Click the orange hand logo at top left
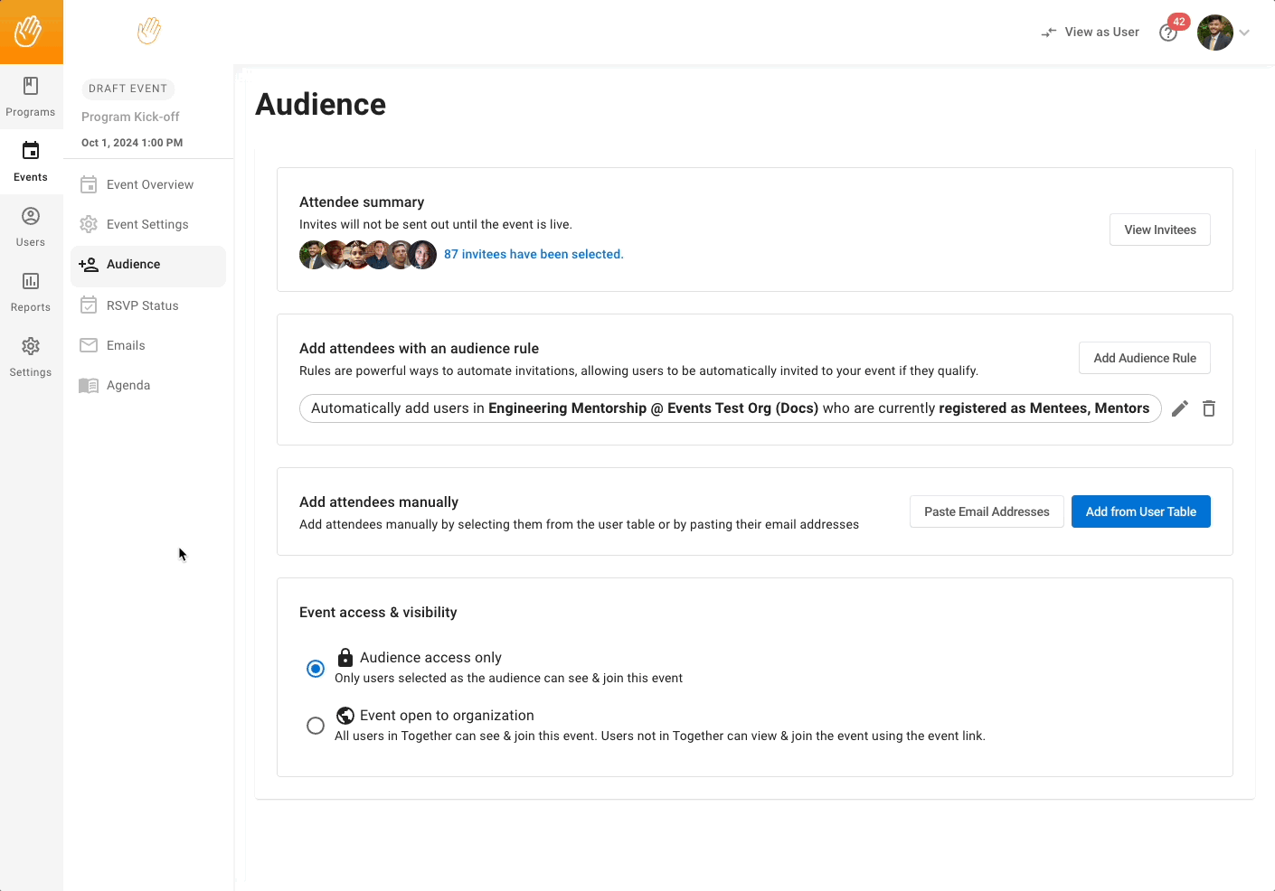Viewport: 1275px width, 891px height. coord(31,32)
